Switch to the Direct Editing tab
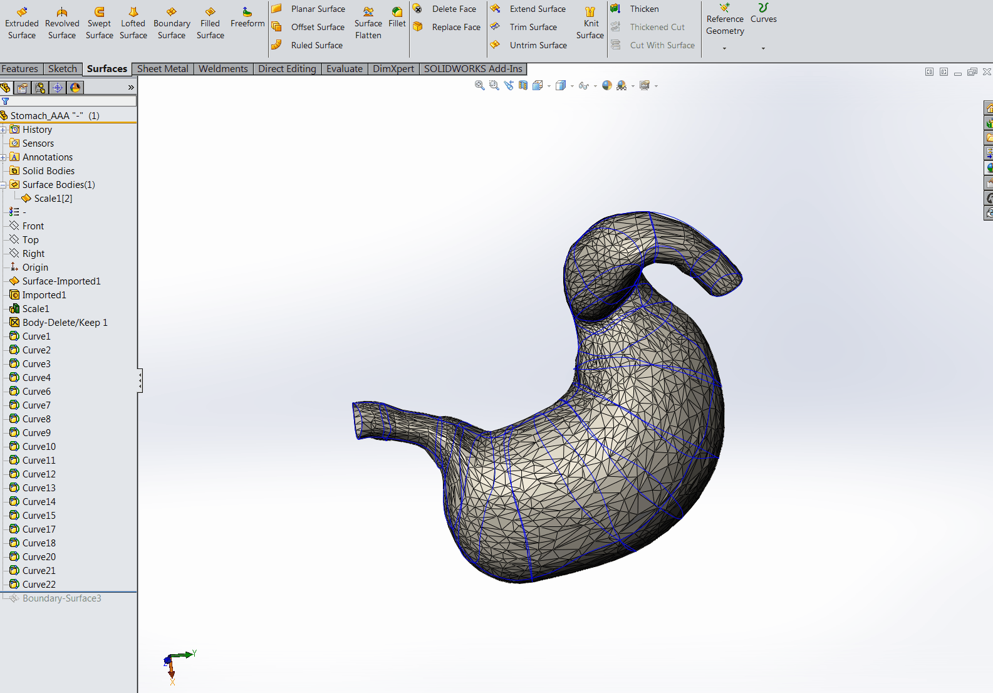993x693 pixels. pos(288,69)
